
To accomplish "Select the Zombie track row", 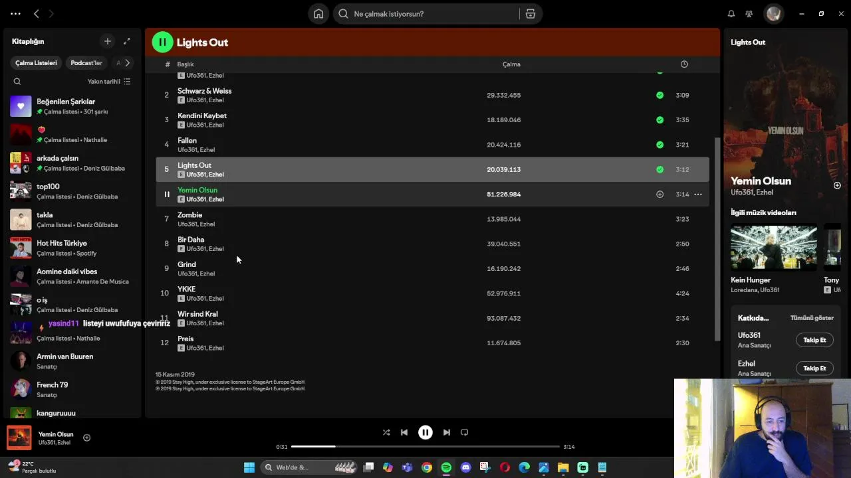I will [432, 219].
